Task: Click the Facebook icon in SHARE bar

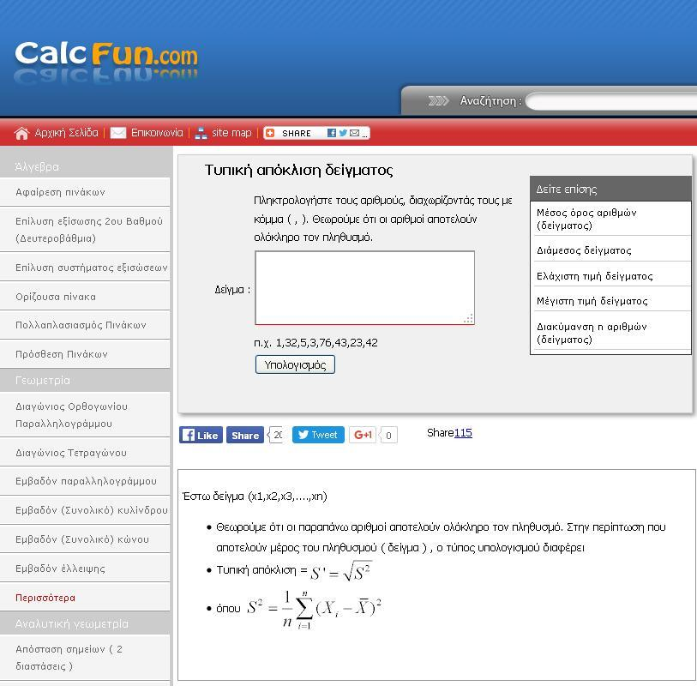Action: tap(332, 133)
